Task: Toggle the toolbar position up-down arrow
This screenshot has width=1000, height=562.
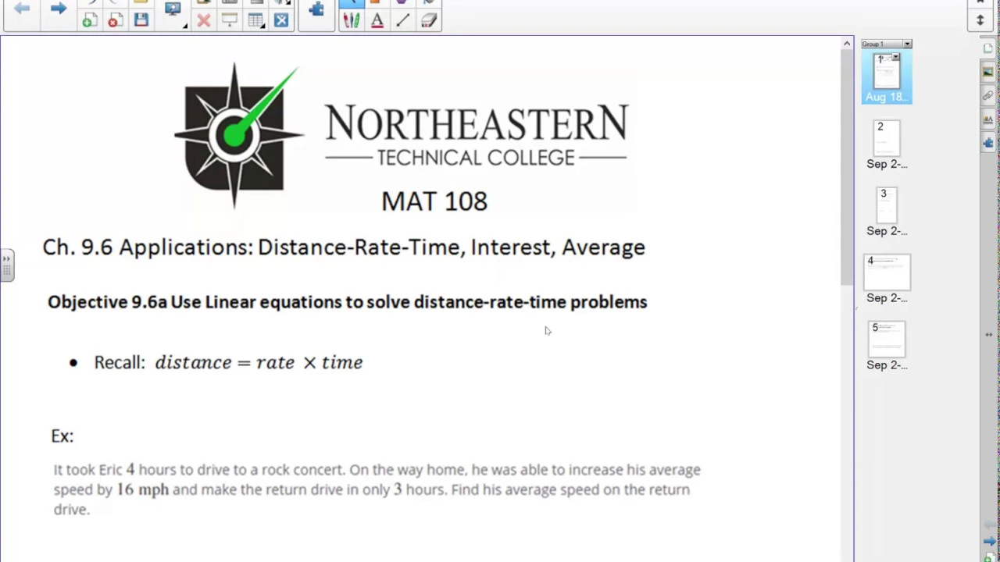Action: 980,20
